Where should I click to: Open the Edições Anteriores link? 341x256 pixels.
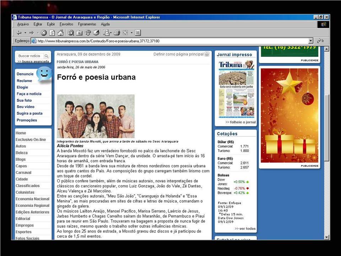coord(32,212)
